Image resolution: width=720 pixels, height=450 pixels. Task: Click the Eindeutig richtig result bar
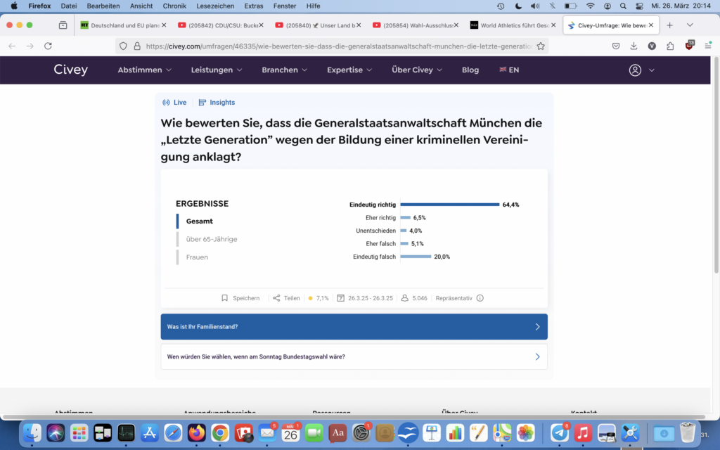(449, 205)
